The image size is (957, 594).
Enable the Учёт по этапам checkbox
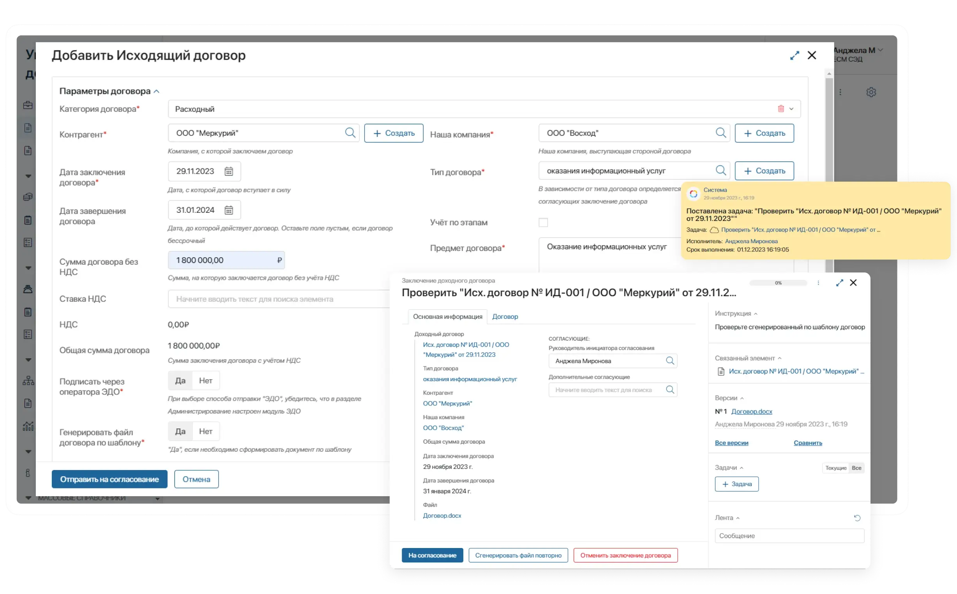click(543, 222)
